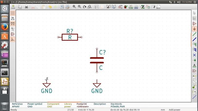Toggle the cursor shape
Screen dimensions: 198x111
[x=13, y=29]
